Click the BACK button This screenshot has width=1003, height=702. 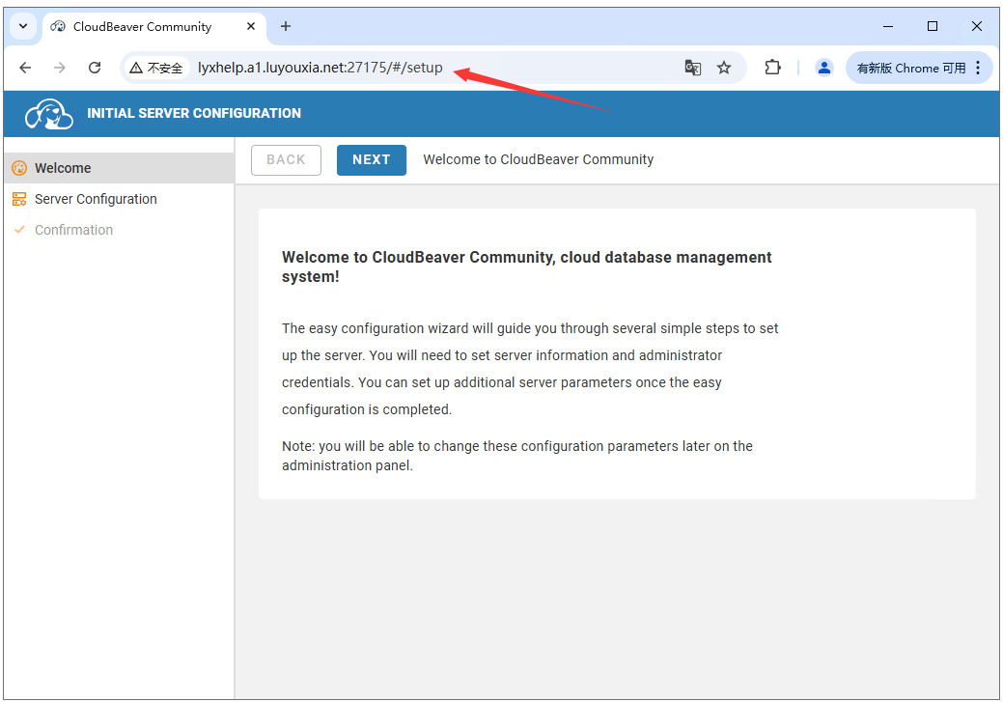click(x=286, y=160)
